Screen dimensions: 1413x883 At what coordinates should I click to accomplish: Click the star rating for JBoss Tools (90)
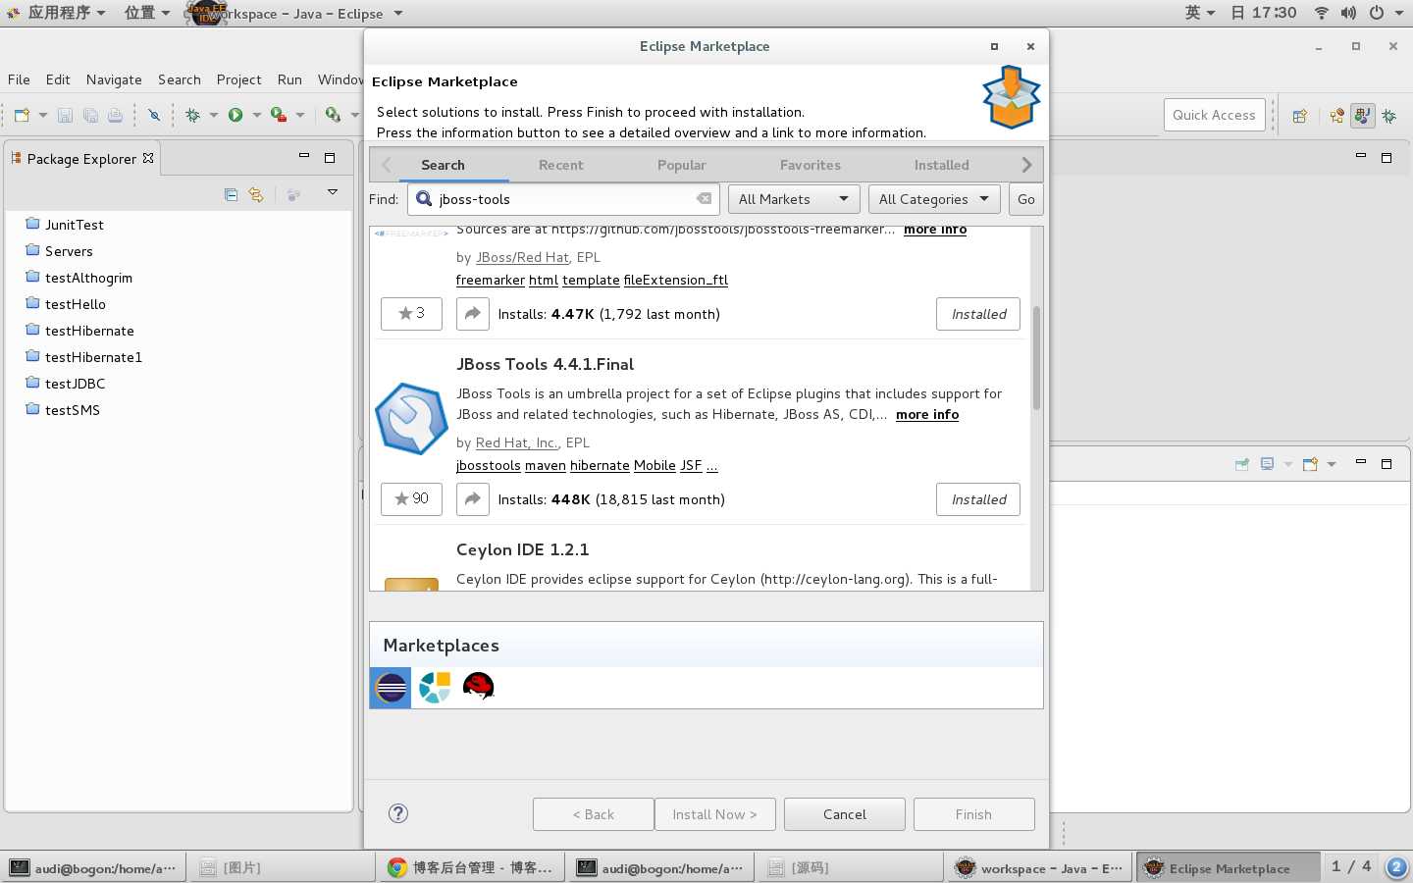(x=411, y=498)
